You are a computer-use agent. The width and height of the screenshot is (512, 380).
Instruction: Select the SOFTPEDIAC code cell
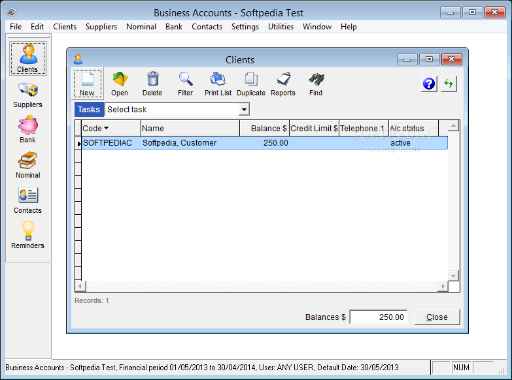click(111, 143)
